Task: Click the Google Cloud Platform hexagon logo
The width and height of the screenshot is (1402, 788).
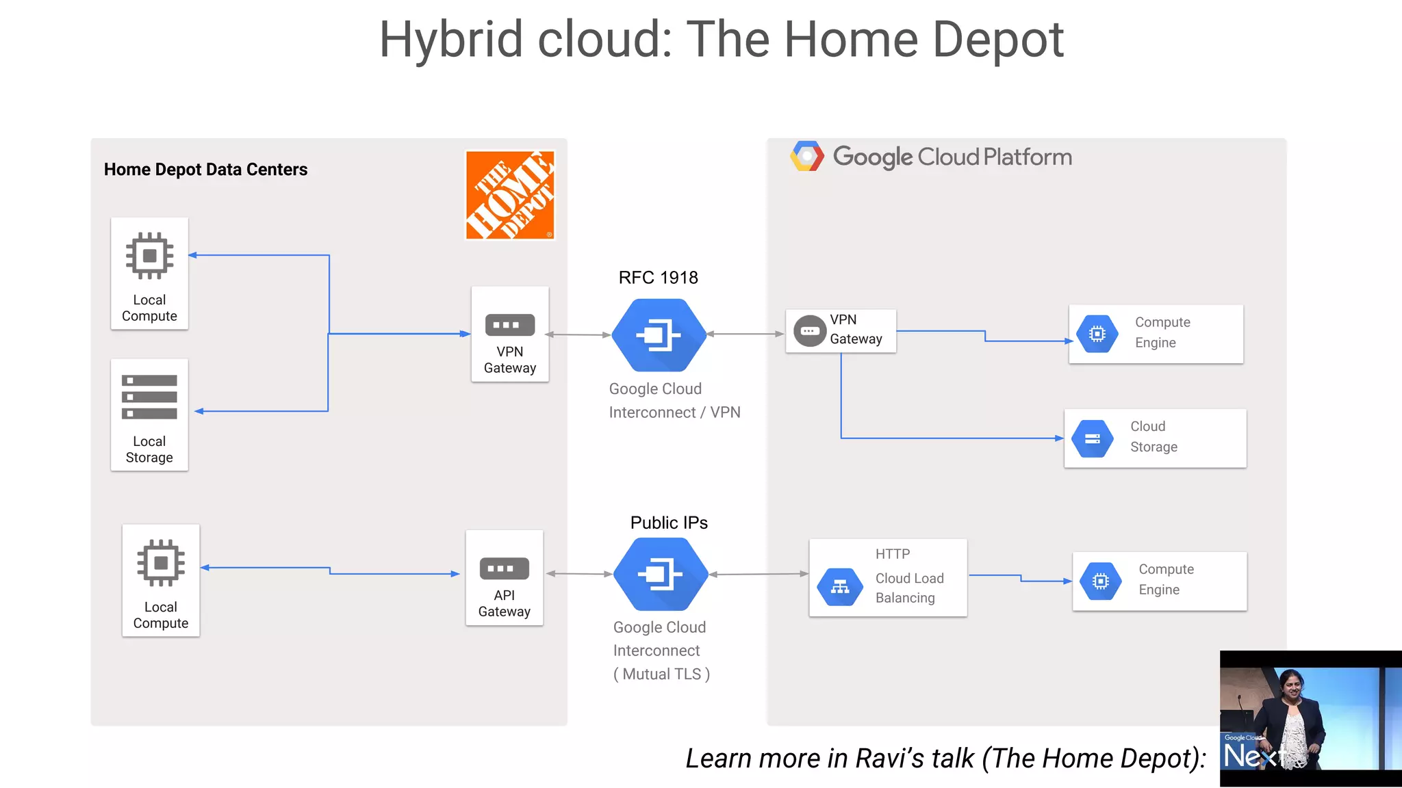Action: (806, 157)
